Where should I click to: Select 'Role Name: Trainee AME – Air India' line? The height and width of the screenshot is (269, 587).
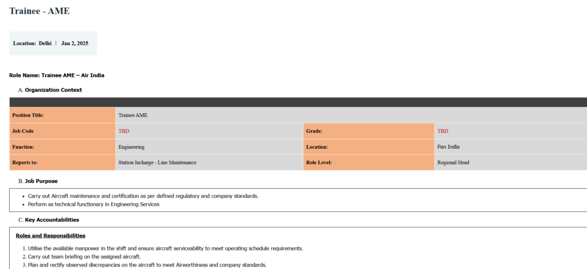tap(57, 76)
